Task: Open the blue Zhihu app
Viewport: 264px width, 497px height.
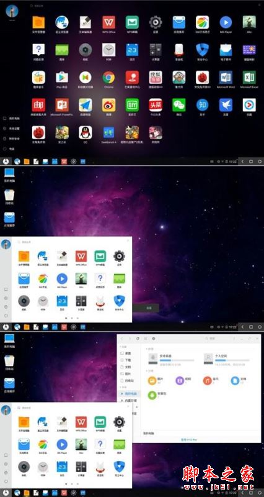Action: pos(203,105)
